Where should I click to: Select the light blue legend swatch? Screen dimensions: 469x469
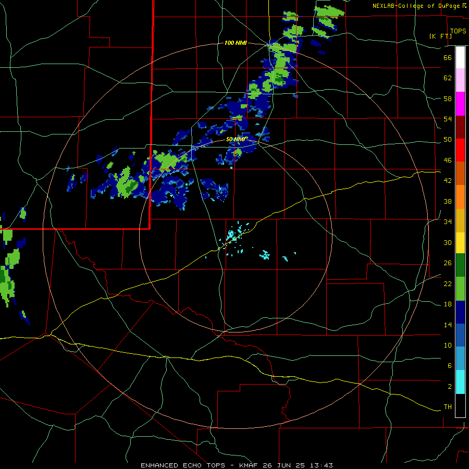460,359
